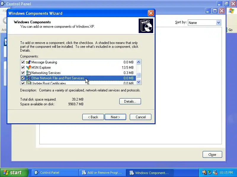
Task: Click the network error tray icon beside the clock
Action: coord(215,173)
